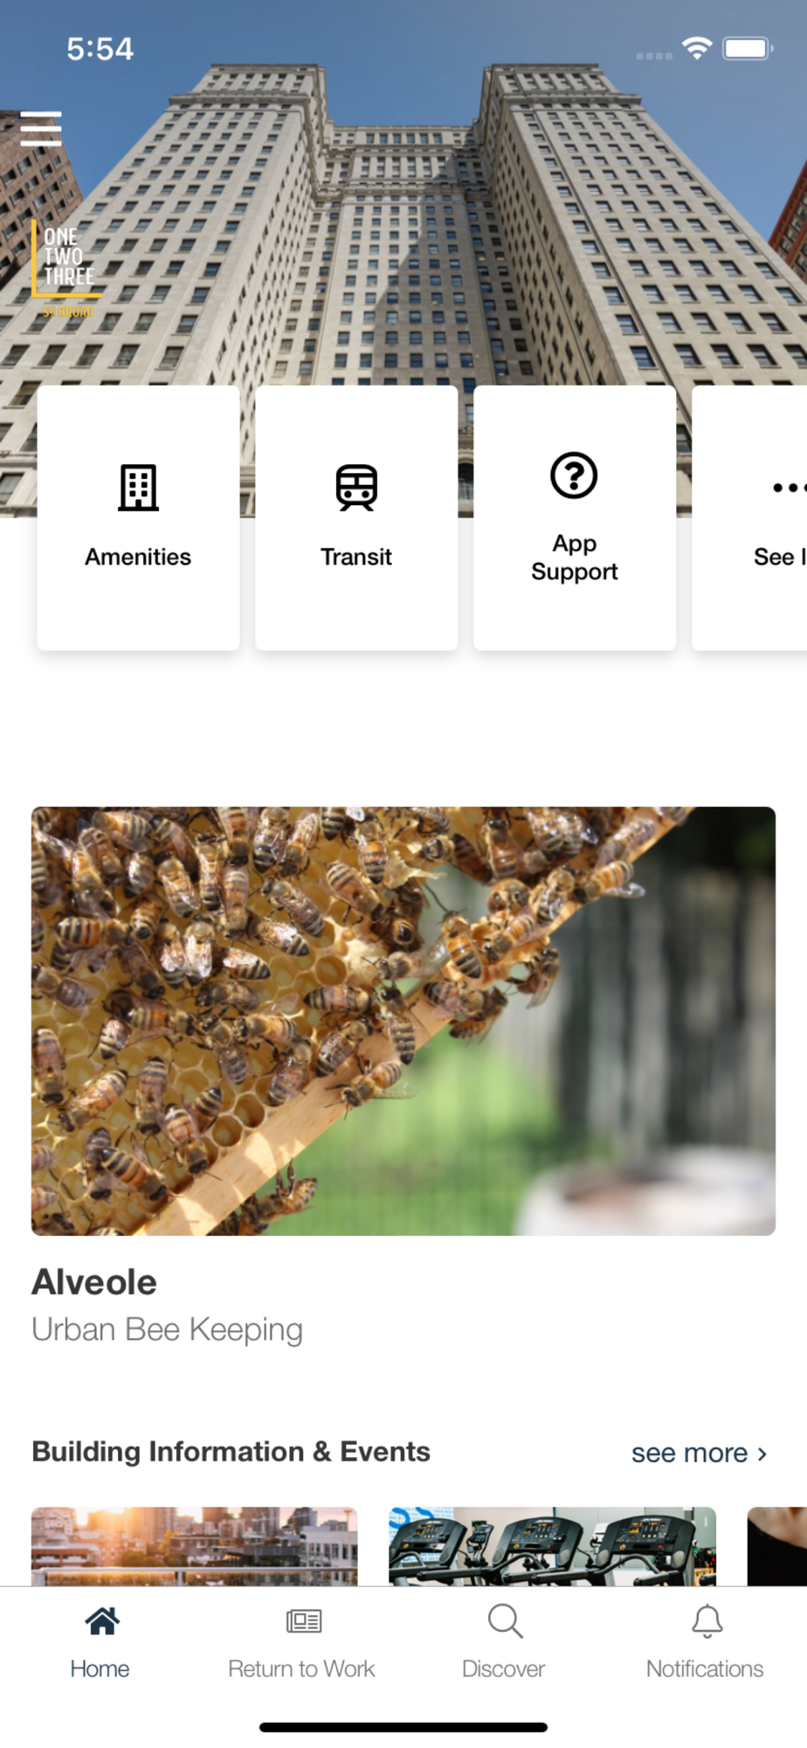Switch to the Return to Work tab
This screenshot has width=807, height=1748.
tap(301, 1668)
